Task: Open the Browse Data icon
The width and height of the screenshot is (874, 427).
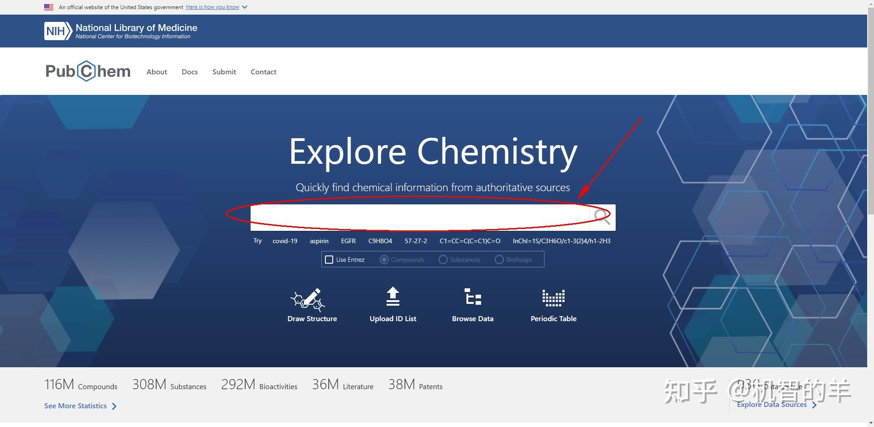Action: (473, 297)
